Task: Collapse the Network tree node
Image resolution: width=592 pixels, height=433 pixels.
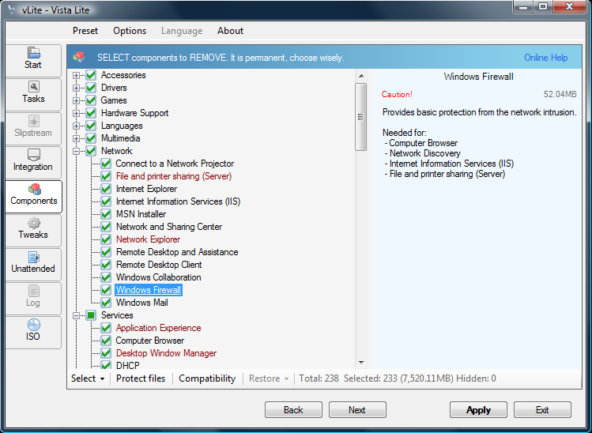Action: 76,152
